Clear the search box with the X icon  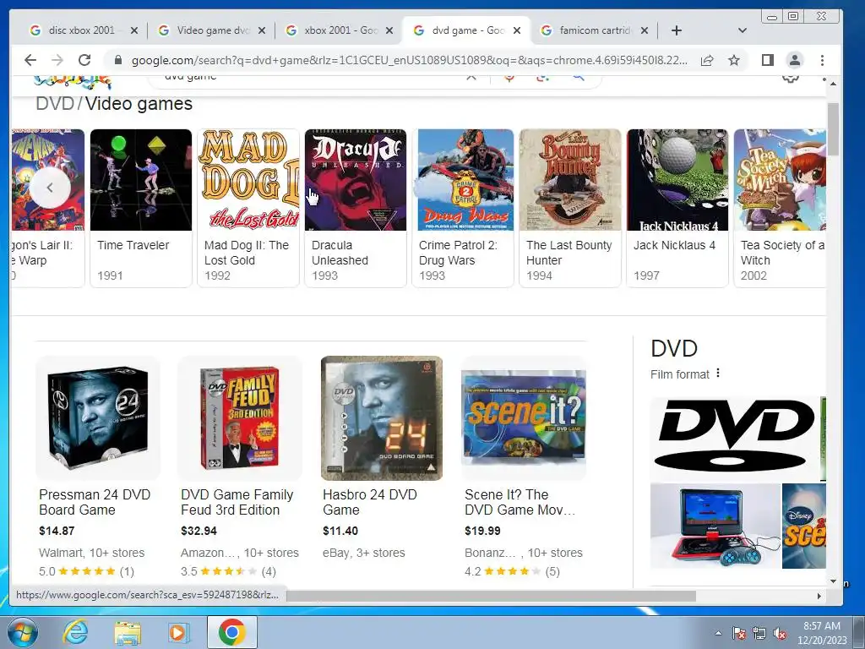coord(471,77)
